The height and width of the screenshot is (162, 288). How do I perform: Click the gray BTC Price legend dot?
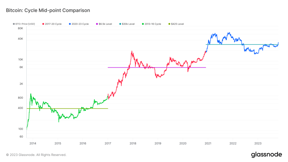(x=14, y=24)
